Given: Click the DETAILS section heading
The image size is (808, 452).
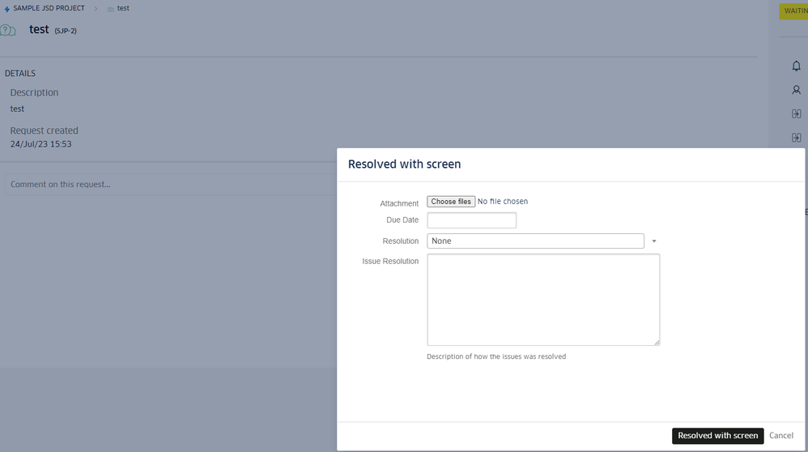Looking at the screenshot, I should pyautogui.click(x=20, y=73).
